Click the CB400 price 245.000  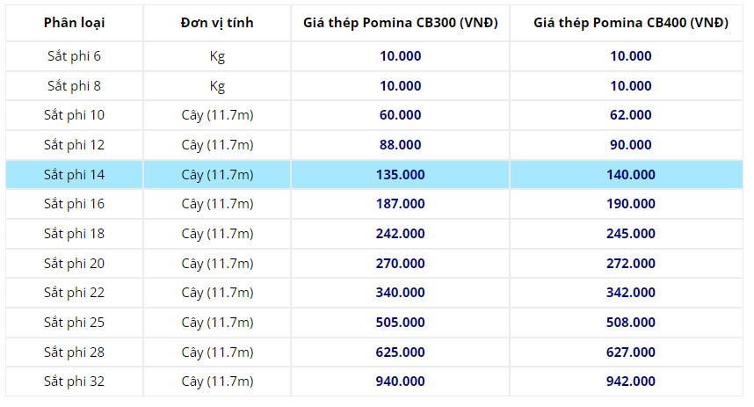point(630,234)
